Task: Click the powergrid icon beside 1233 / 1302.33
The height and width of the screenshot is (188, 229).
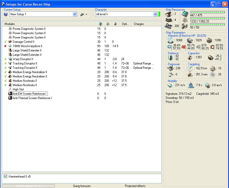Action: tap(185, 20)
